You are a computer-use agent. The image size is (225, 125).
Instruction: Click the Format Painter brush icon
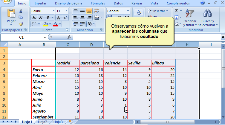pos(21,24)
